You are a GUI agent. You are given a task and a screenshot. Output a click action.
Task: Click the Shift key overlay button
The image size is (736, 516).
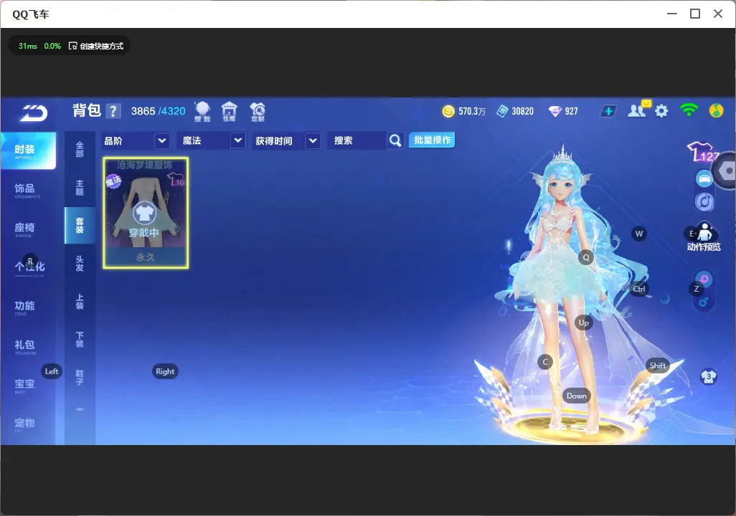[658, 365]
